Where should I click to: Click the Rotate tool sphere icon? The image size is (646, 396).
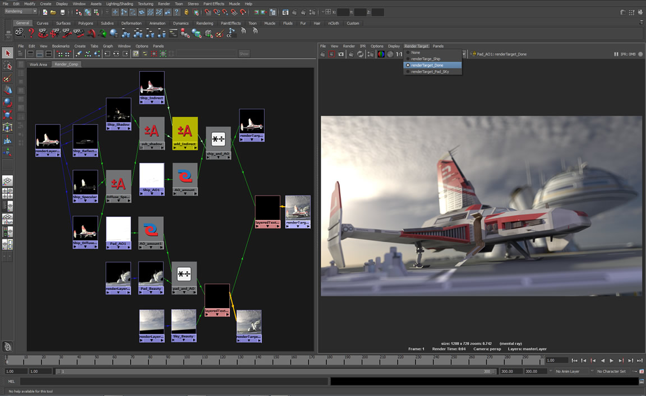[7, 103]
